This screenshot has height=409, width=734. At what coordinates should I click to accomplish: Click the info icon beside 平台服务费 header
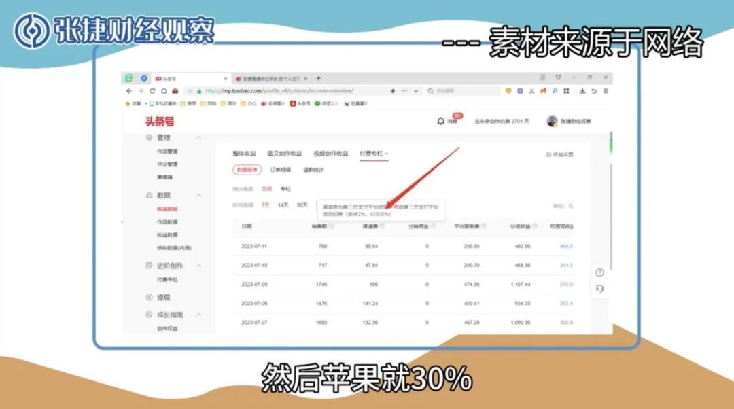(485, 226)
